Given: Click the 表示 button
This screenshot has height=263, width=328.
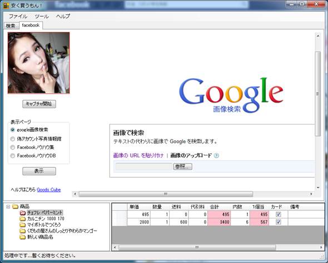Looking at the screenshot, I should point(39,171).
